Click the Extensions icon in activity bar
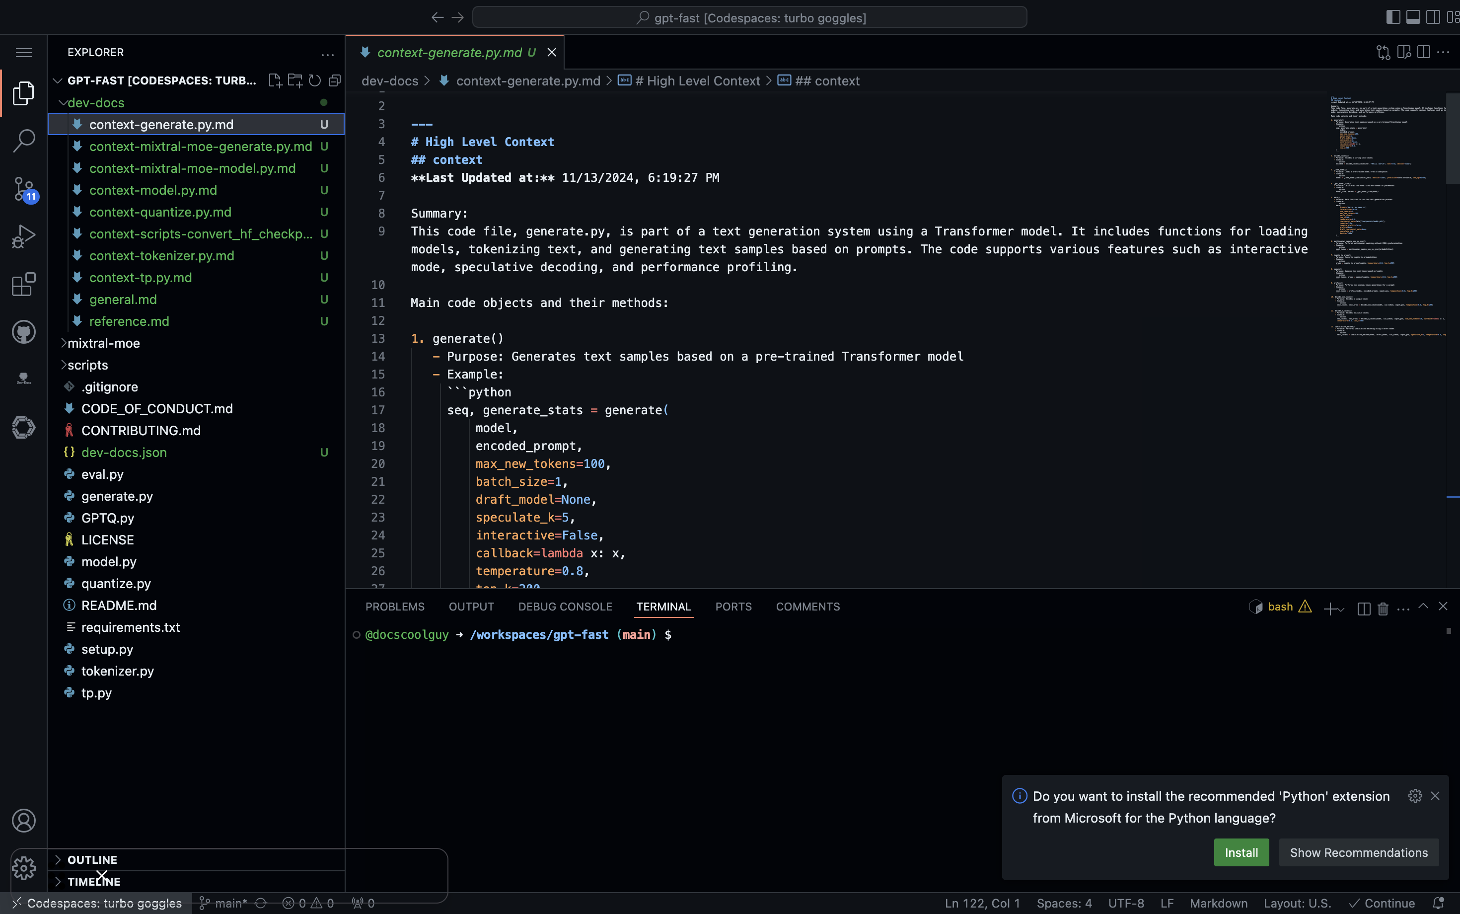The height and width of the screenshot is (914, 1460). pyautogui.click(x=23, y=283)
